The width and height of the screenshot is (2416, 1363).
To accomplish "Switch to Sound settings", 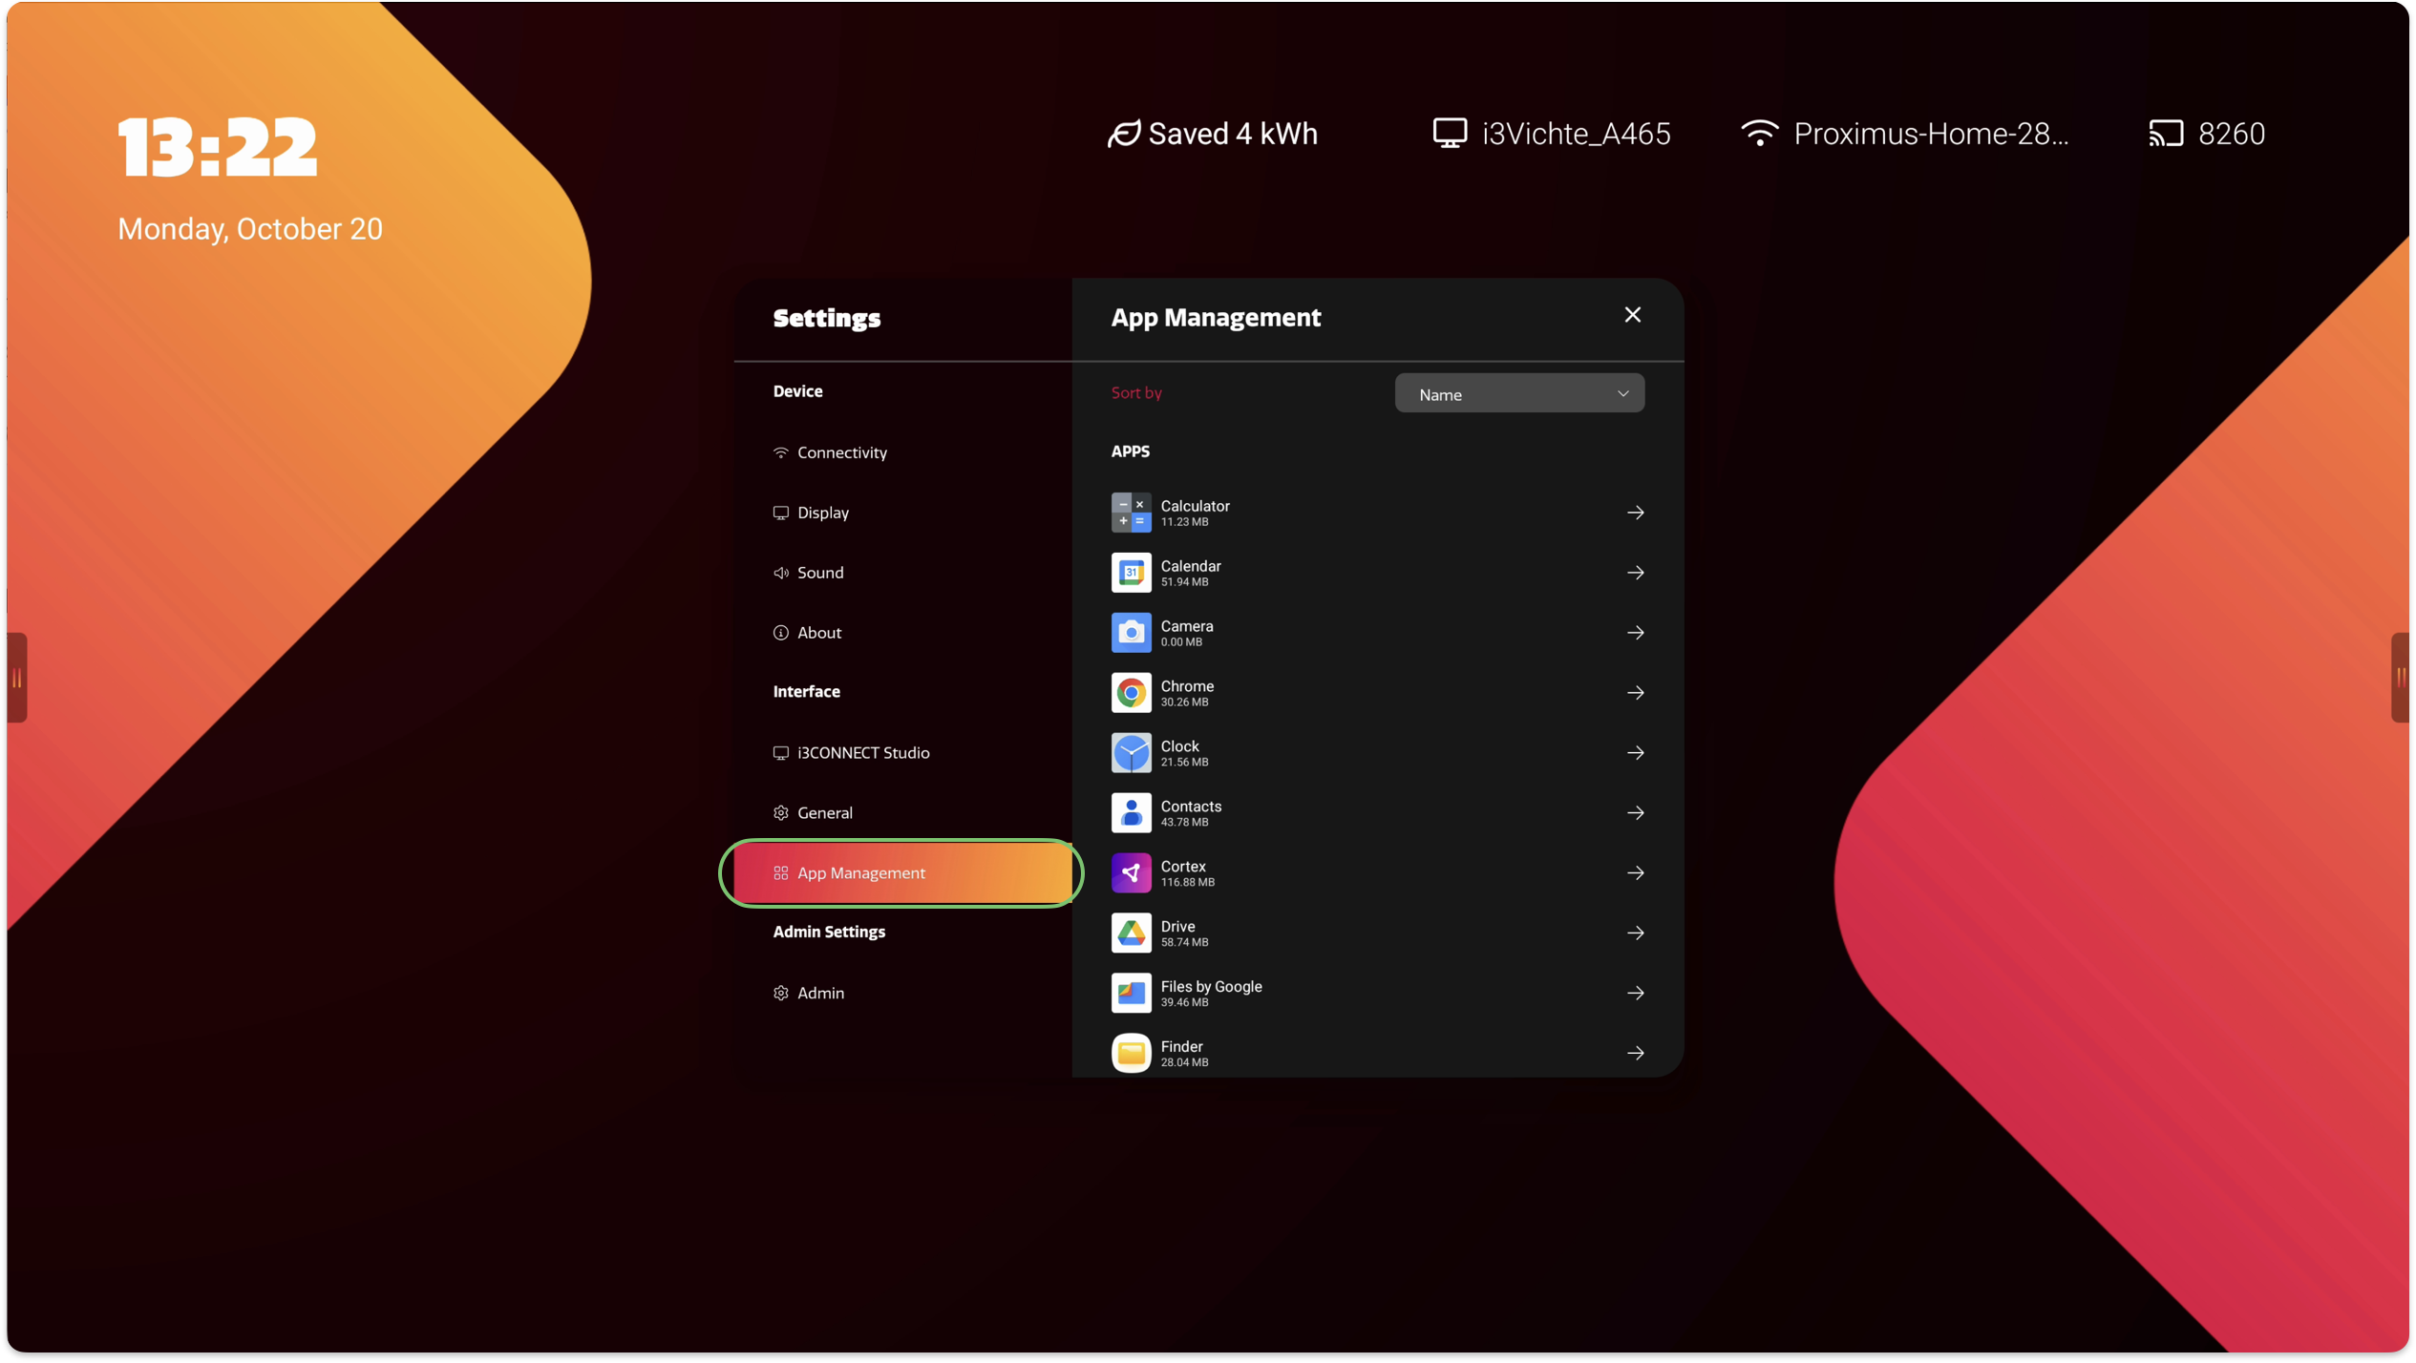I will [x=819, y=573].
